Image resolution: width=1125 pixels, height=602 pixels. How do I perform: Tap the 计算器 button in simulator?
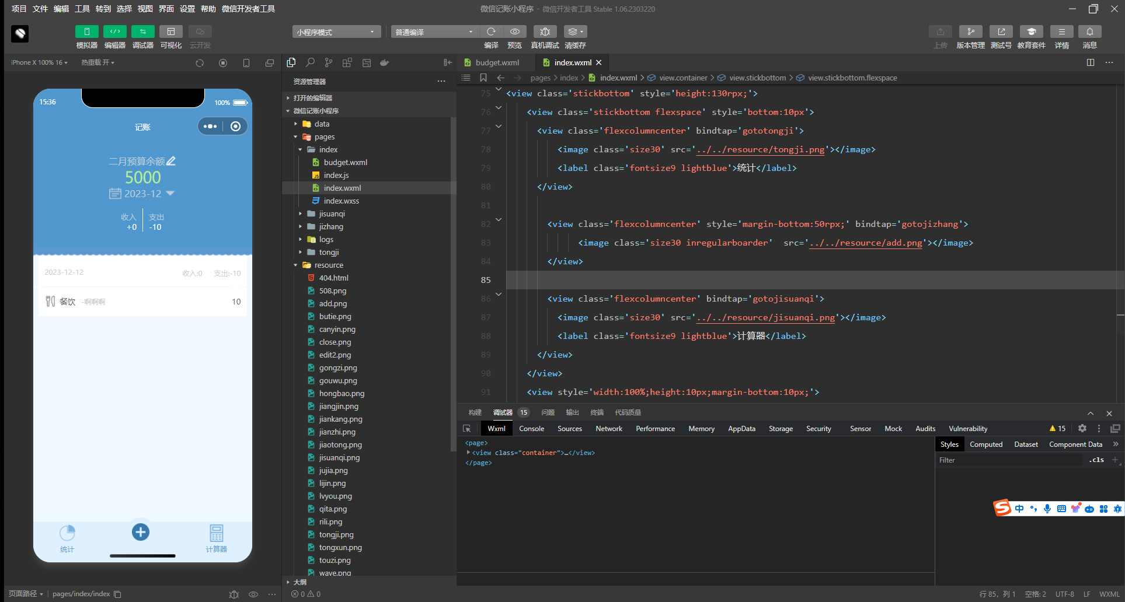pos(216,538)
